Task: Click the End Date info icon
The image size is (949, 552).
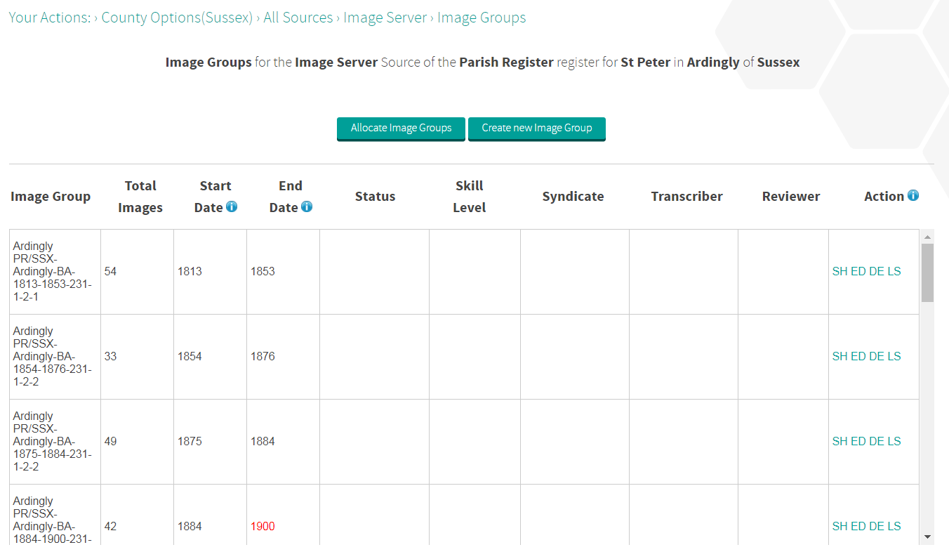Action: click(307, 207)
